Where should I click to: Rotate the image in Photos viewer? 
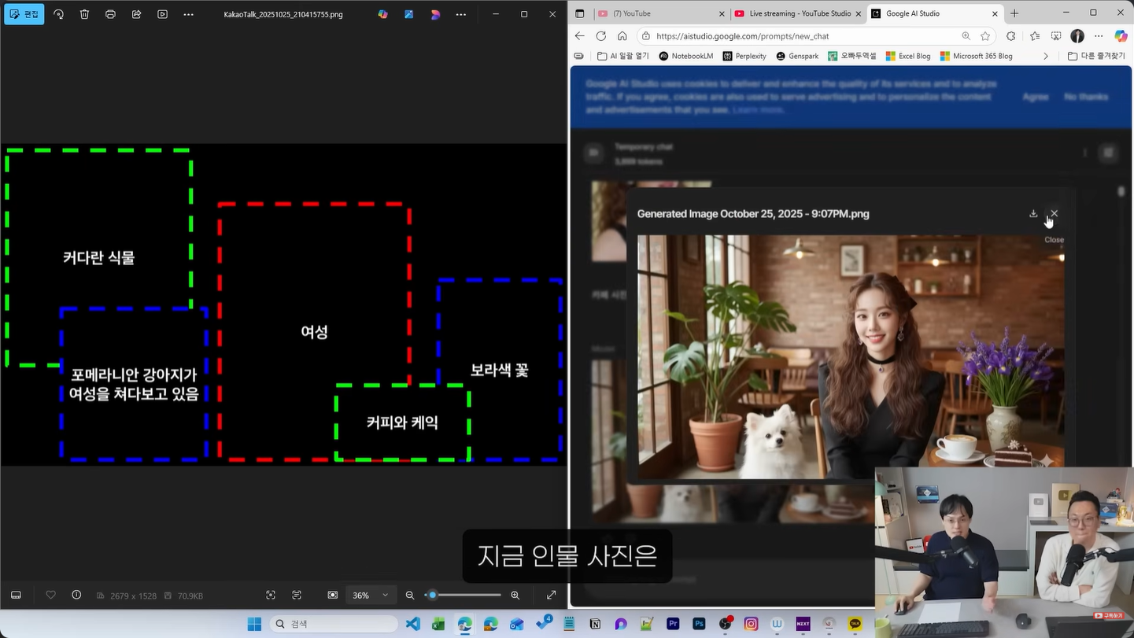pyautogui.click(x=58, y=14)
